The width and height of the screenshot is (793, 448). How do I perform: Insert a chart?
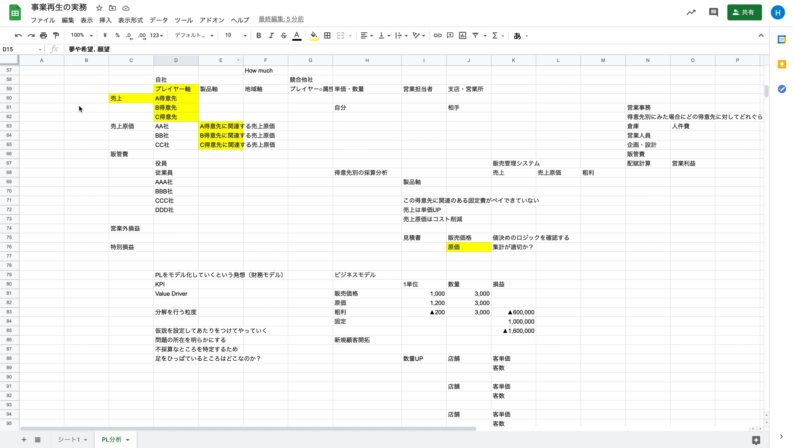point(462,35)
